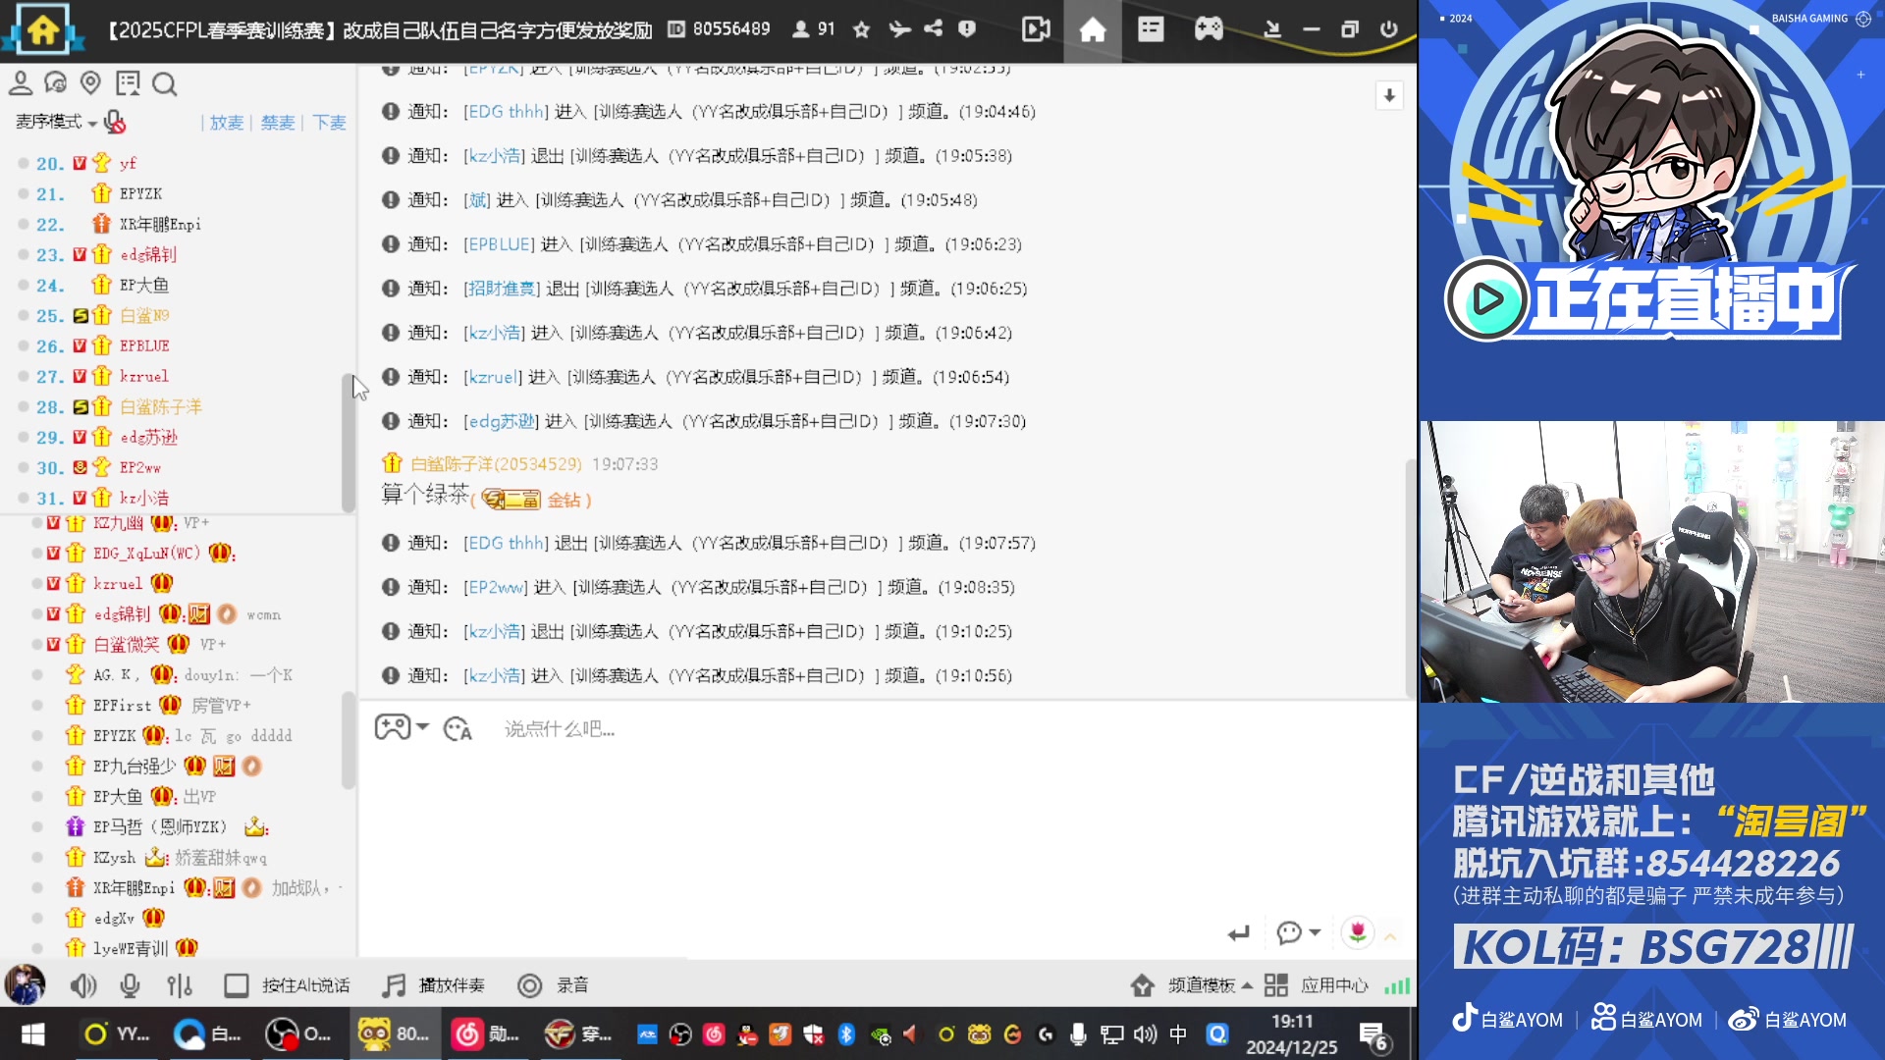Send the message with the enter arrow button
Screen dimensions: 1885x1060
coord(1238,932)
